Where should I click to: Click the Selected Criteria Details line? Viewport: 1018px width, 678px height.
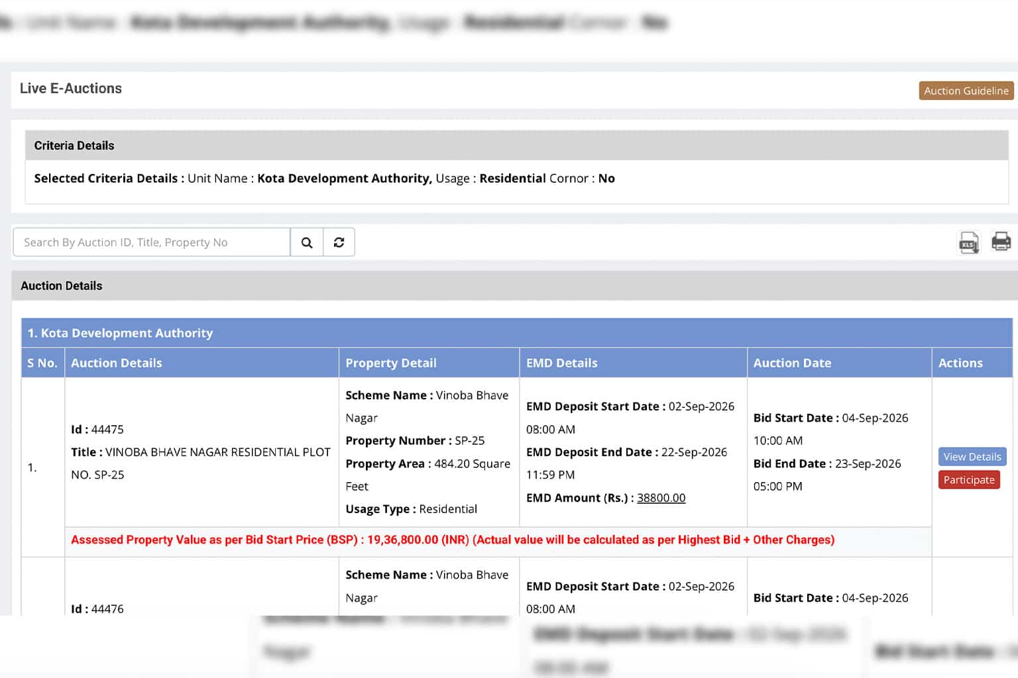point(325,179)
